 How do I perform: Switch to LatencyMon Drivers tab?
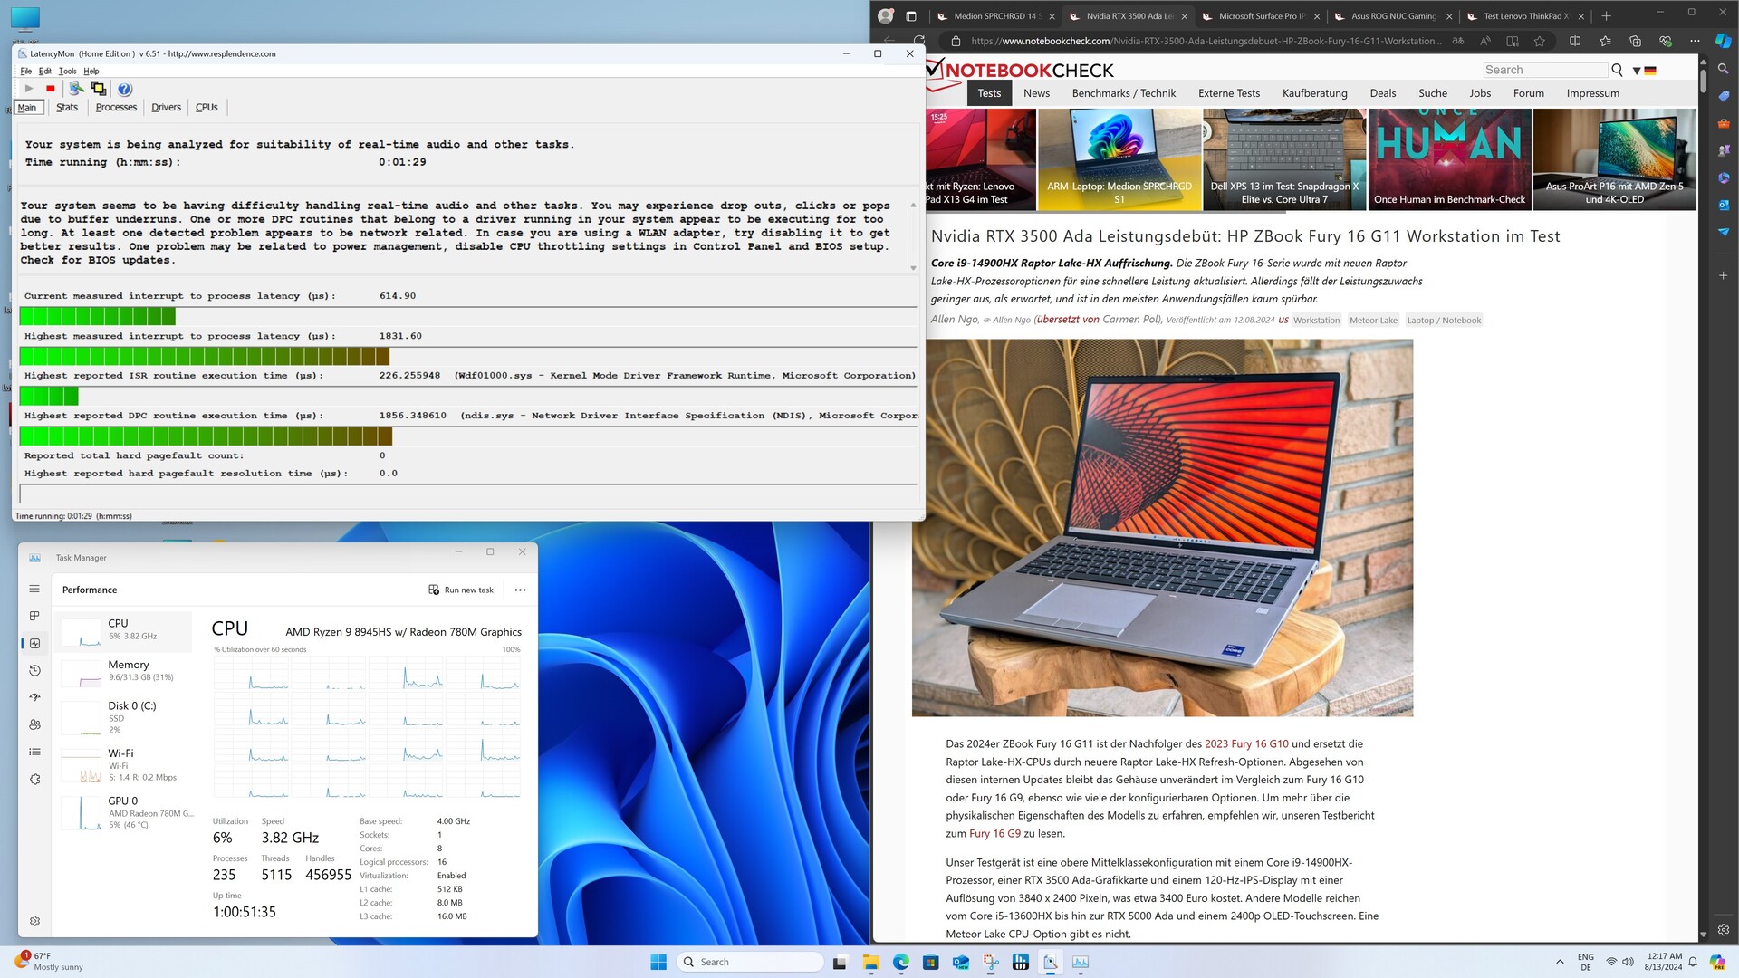[x=166, y=107]
